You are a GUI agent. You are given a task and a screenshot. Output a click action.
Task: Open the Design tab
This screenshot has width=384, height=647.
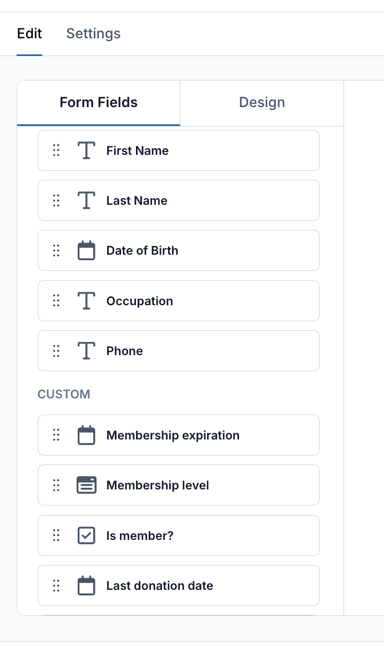tap(262, 103)
